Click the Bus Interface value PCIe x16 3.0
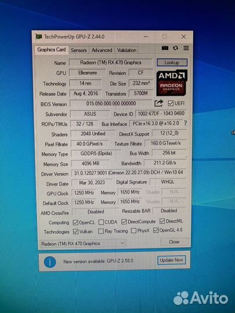 tap(156, 123)
